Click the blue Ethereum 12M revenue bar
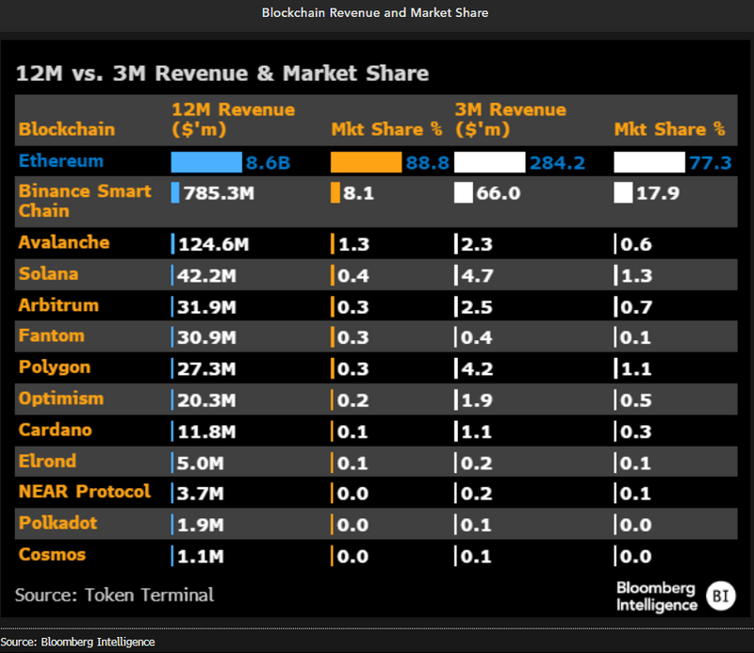The width and height of the screenshot is (754, 653). coord(206,162)
